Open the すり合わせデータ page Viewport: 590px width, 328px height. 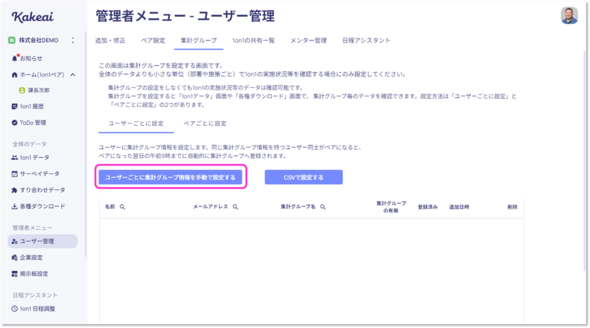click(x=43, y=190)
